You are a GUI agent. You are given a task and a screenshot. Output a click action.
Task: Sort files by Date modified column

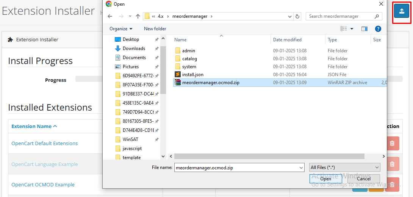coord(287,40)
